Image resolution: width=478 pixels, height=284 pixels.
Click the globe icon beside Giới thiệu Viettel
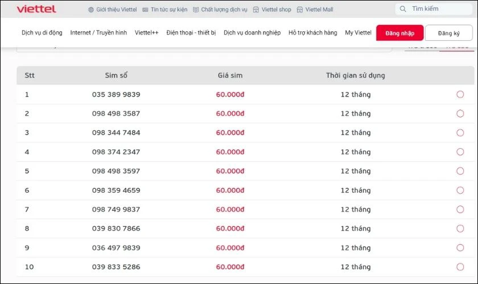(x=91, y=10)
